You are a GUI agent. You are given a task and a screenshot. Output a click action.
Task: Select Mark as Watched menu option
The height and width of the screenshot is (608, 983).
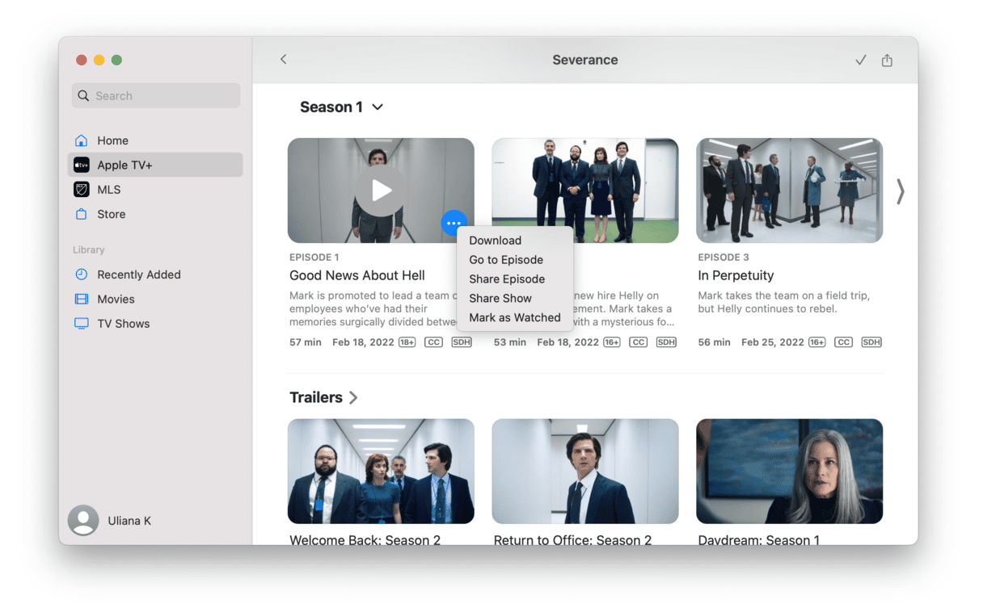click(514, 317)
